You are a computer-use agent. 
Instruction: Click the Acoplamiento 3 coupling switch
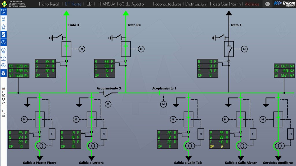click(109, 93)
